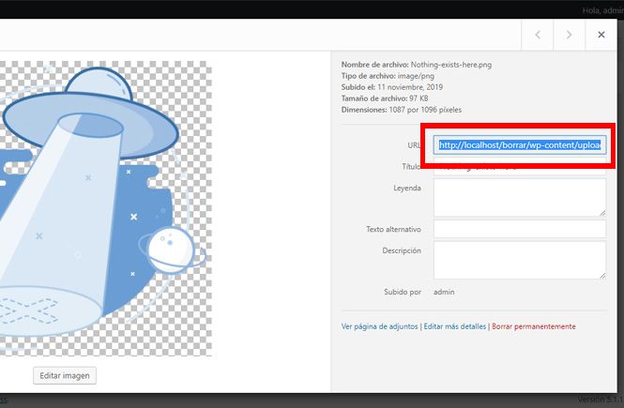Focus the Texto alternativo field

point(520,230)
